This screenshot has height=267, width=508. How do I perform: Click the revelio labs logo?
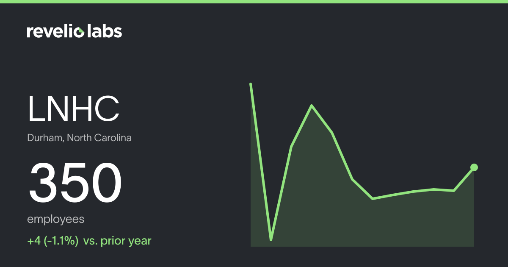(75, 31)
